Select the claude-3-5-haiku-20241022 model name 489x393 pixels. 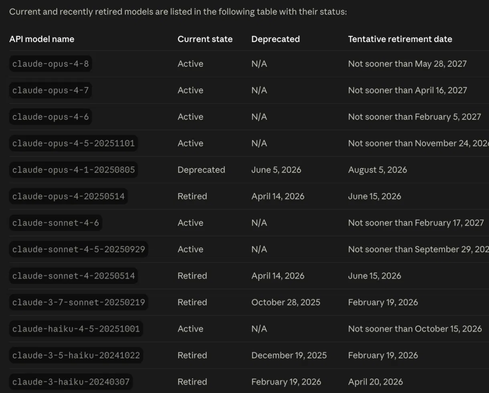click(76, 355)
